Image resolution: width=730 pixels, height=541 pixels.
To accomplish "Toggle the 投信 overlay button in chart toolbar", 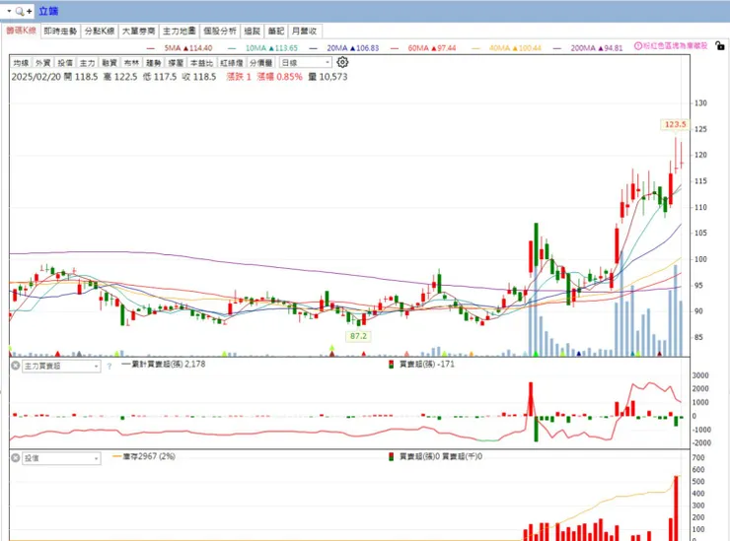I will pyautogui.click(x=65, y=63).
